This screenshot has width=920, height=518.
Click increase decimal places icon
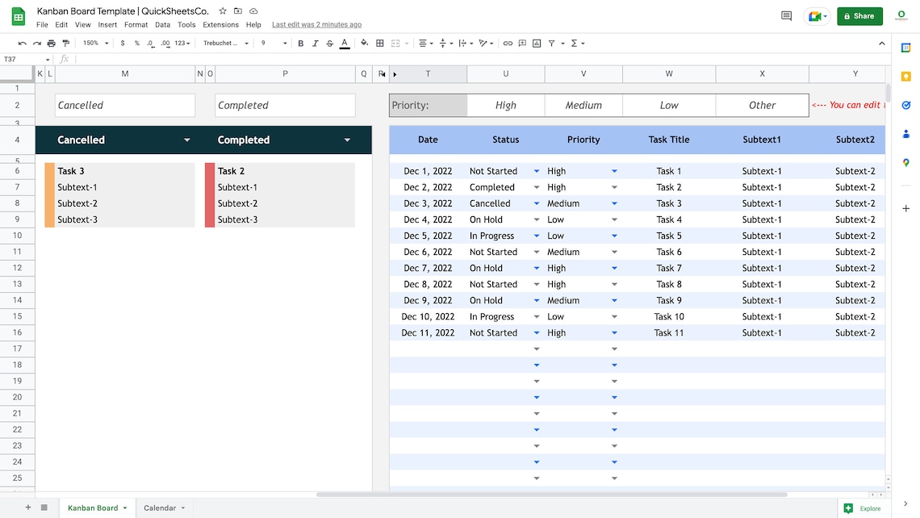pyautogui.click(x=165, y=44)
